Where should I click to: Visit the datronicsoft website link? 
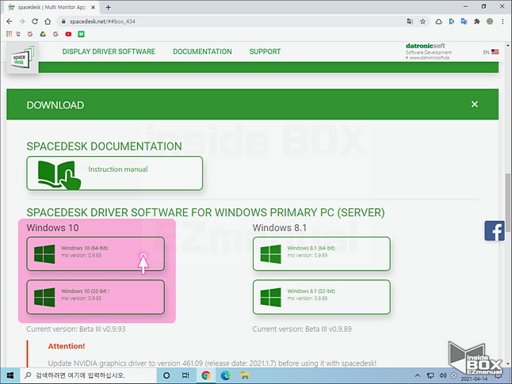[x=430, y=58]
